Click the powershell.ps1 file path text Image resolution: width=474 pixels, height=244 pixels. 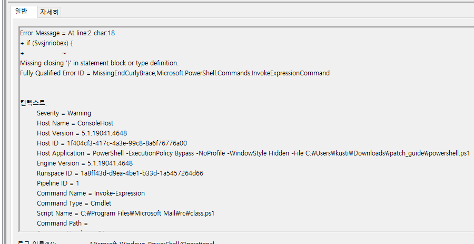(x=388, y=153)
